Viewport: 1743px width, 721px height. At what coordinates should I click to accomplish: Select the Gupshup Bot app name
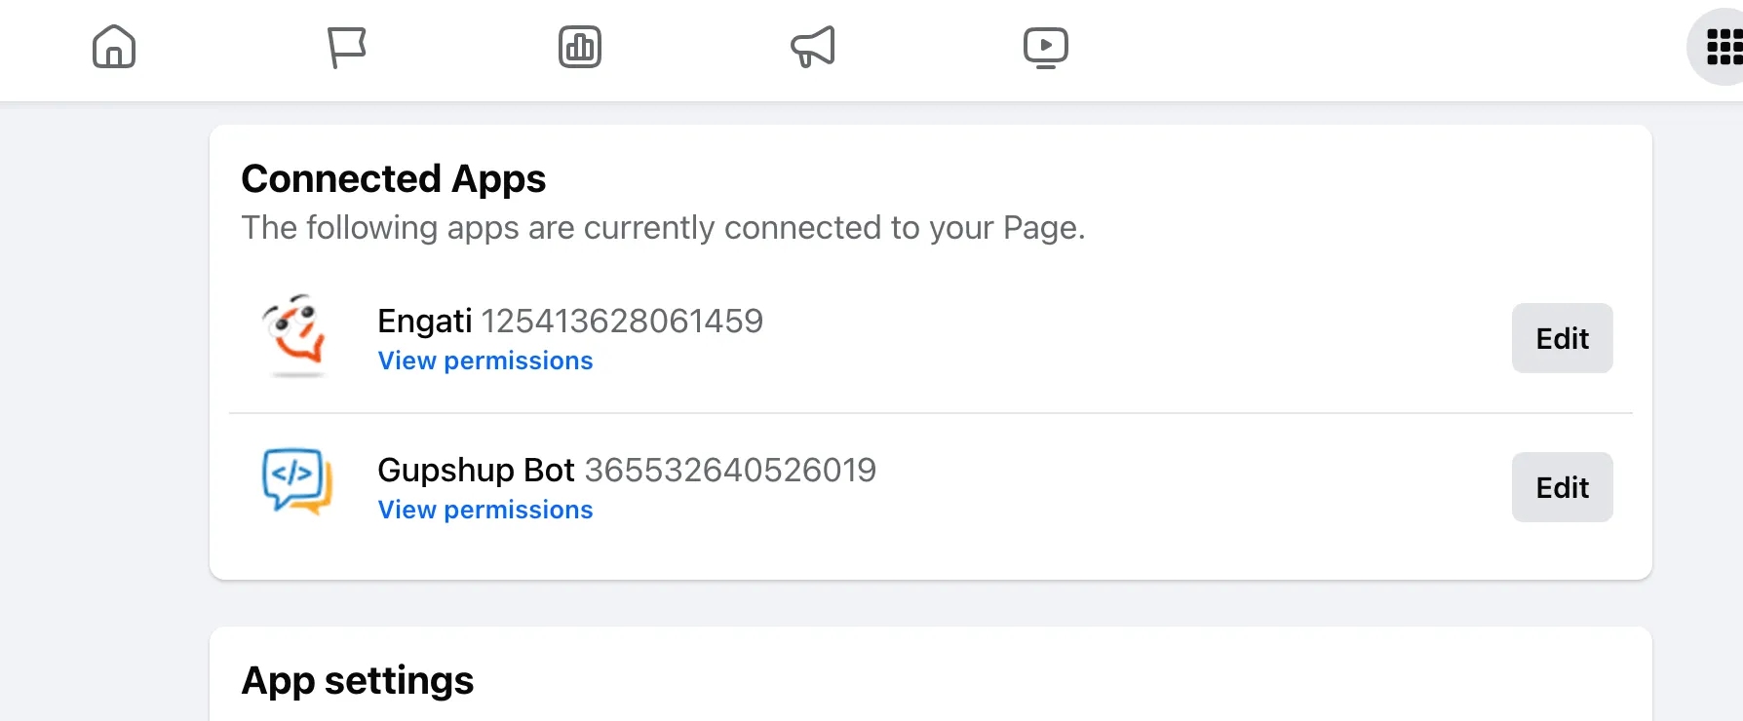pos(476,470)
